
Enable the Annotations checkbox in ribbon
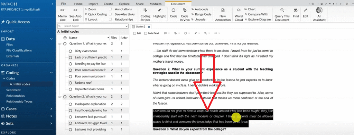point(110,9)
